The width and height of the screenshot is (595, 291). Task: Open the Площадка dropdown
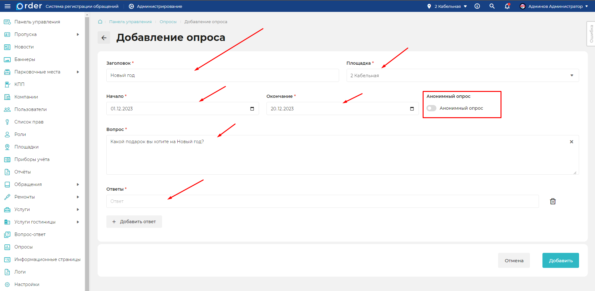click(462, 75)
